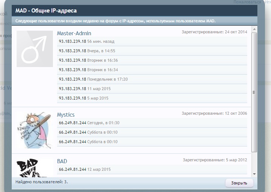
Task: Select Mystics row 'Сегодня, в 01:30'
Action: coord(152,123)
